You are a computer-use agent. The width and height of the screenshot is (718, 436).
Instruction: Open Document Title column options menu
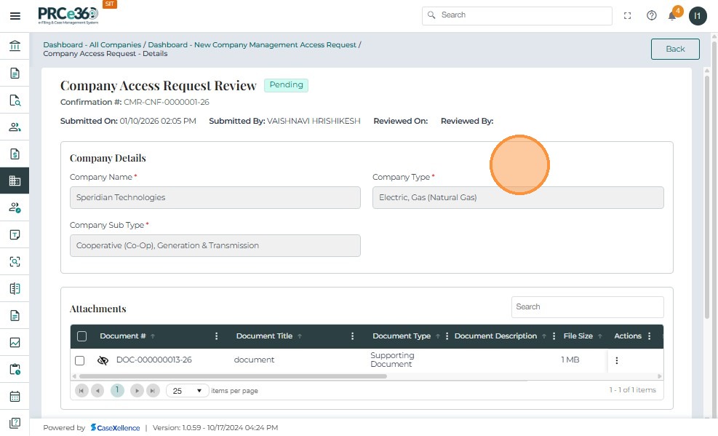(353, 336)
